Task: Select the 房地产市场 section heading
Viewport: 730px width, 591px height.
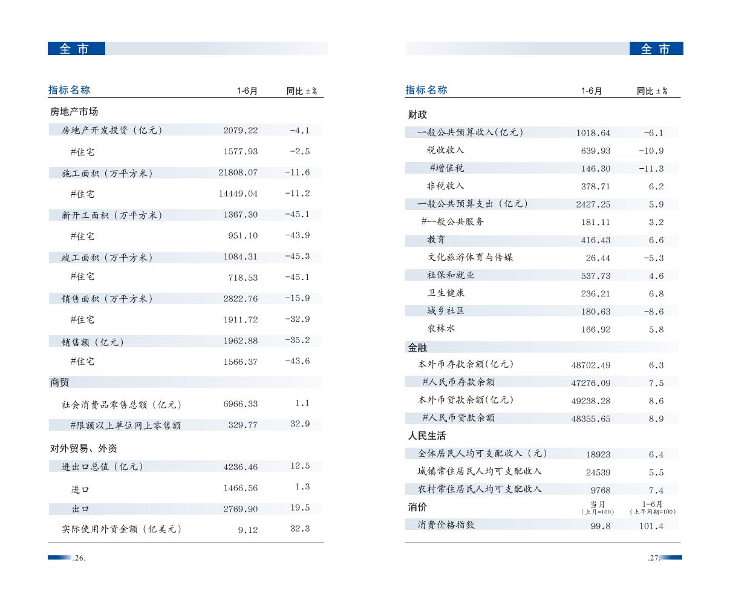Action: coord(74,112)
